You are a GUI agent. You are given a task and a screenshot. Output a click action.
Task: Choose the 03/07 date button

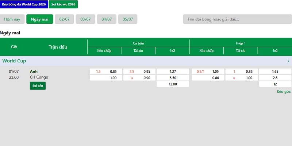coord(85,19)
